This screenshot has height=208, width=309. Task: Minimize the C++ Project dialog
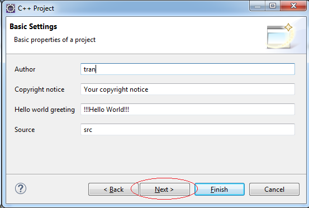tap(258, 6)
